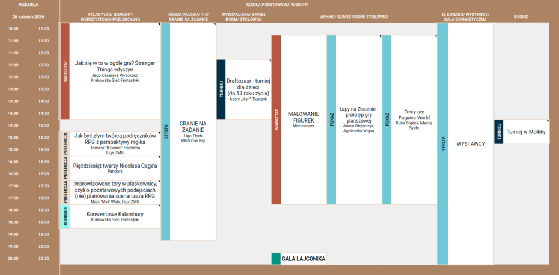
Task: Click the cyan KONKURS label strip
Action: click(65, 216)
